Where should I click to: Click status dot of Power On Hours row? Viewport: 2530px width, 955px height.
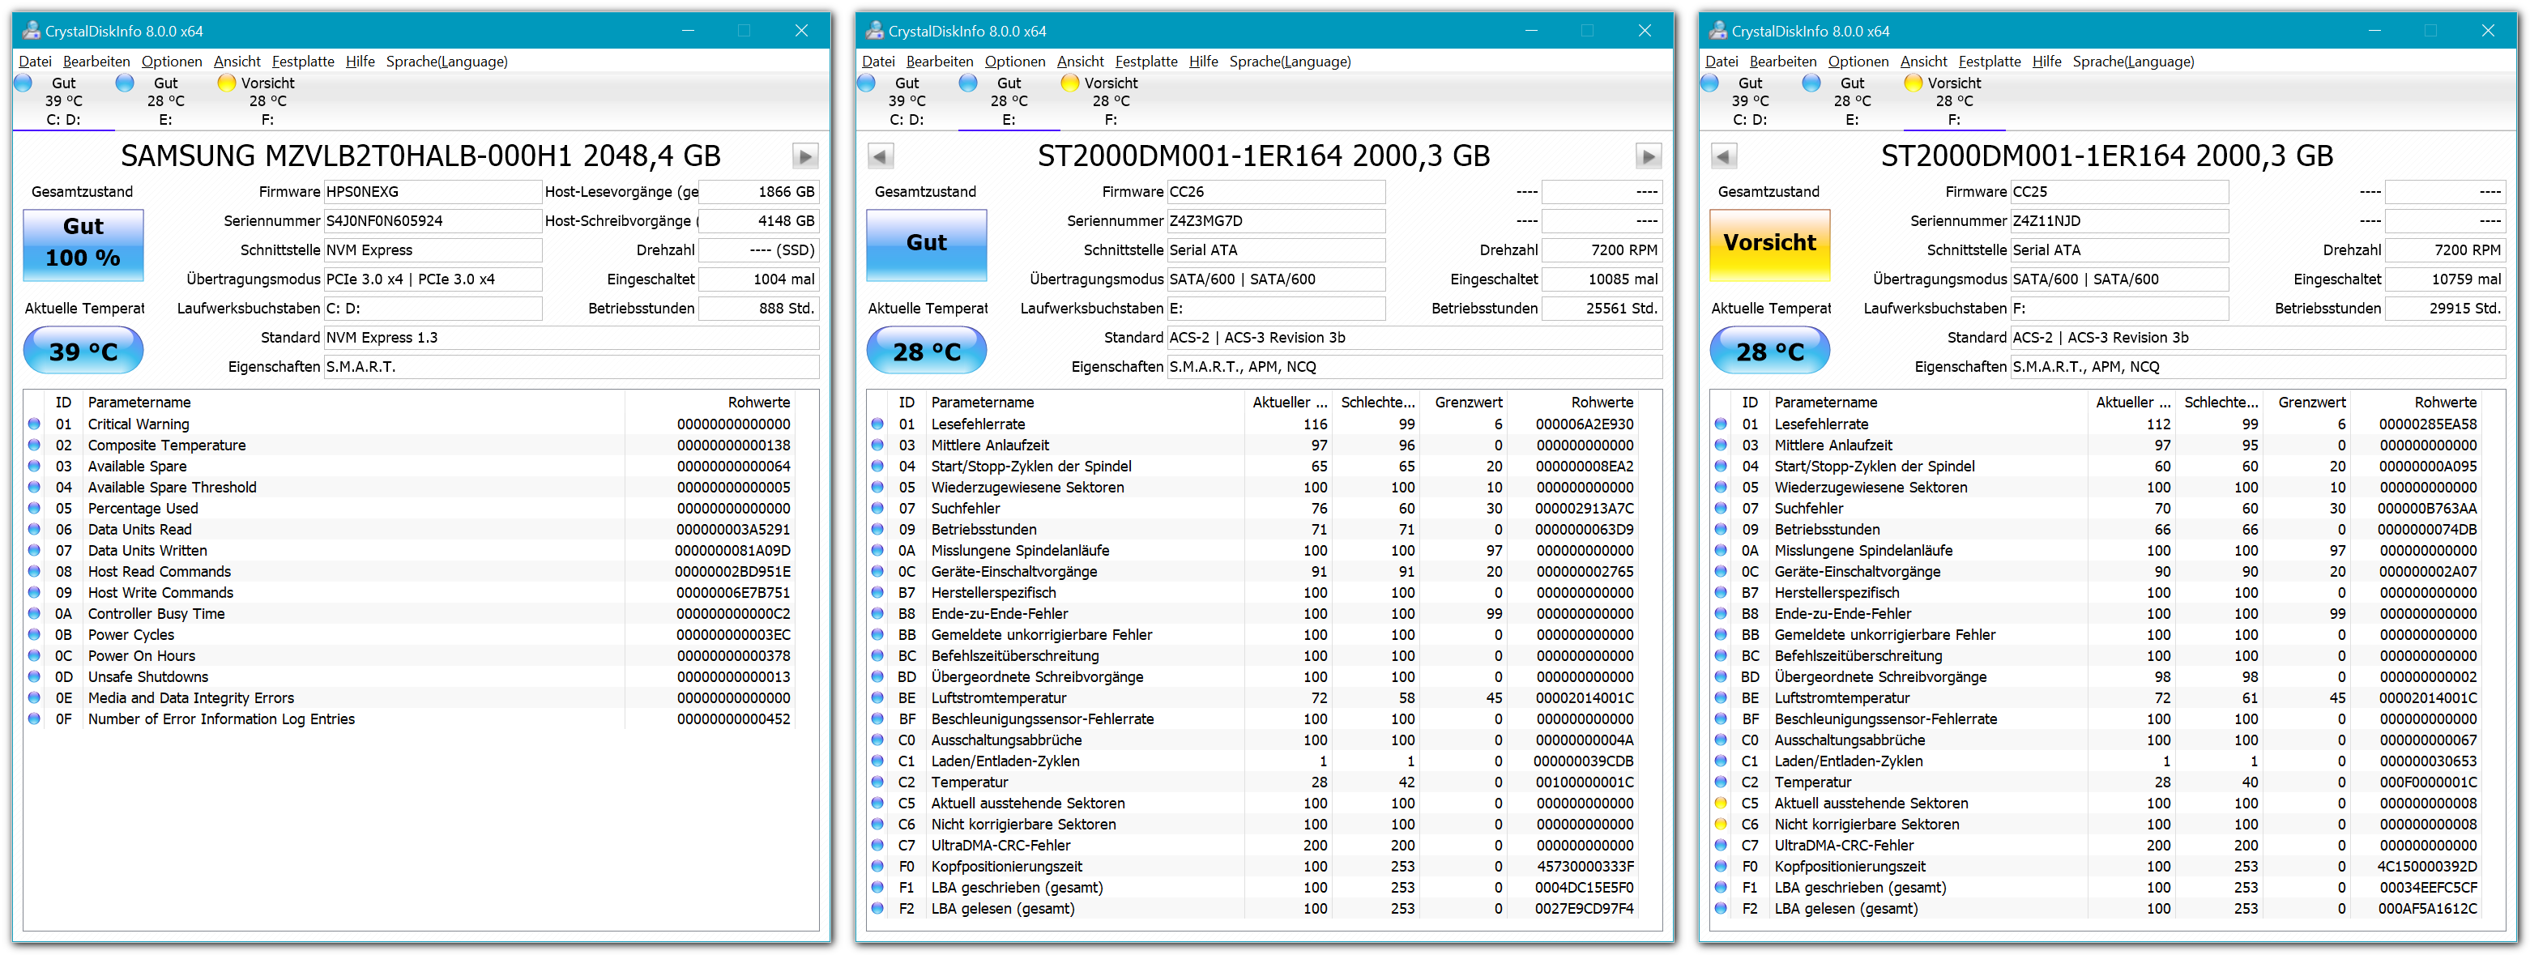34,656
